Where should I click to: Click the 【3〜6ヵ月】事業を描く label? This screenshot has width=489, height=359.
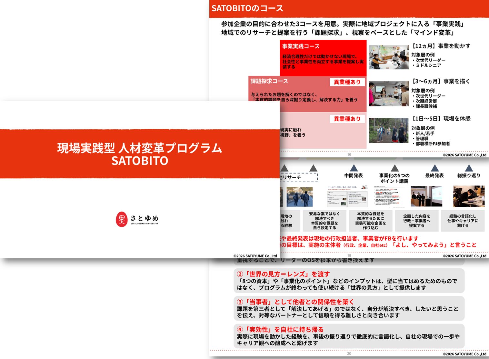pos(441,81)
